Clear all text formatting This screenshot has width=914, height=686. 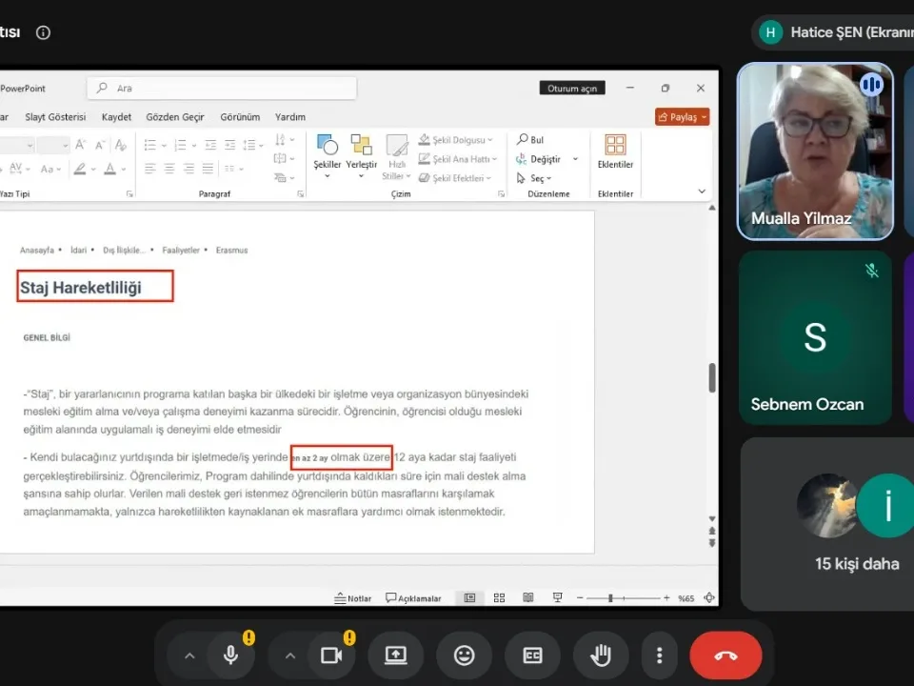point(121,145)
